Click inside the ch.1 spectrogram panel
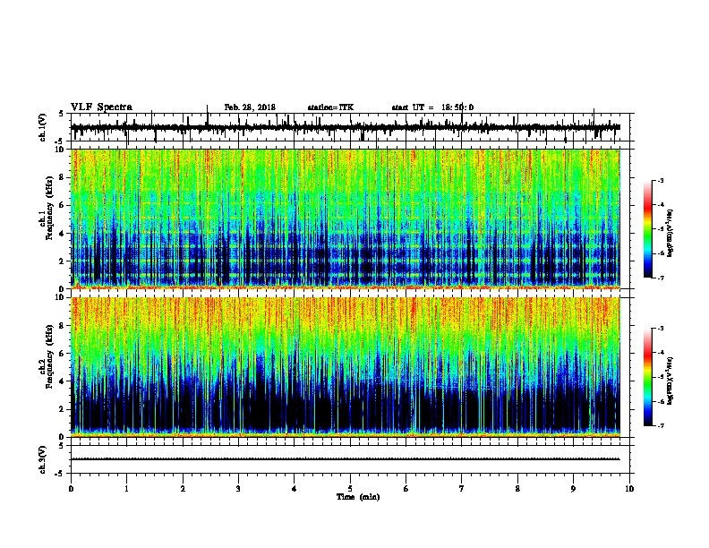Viewport: 709px width, 548px height. pos(346,218)
